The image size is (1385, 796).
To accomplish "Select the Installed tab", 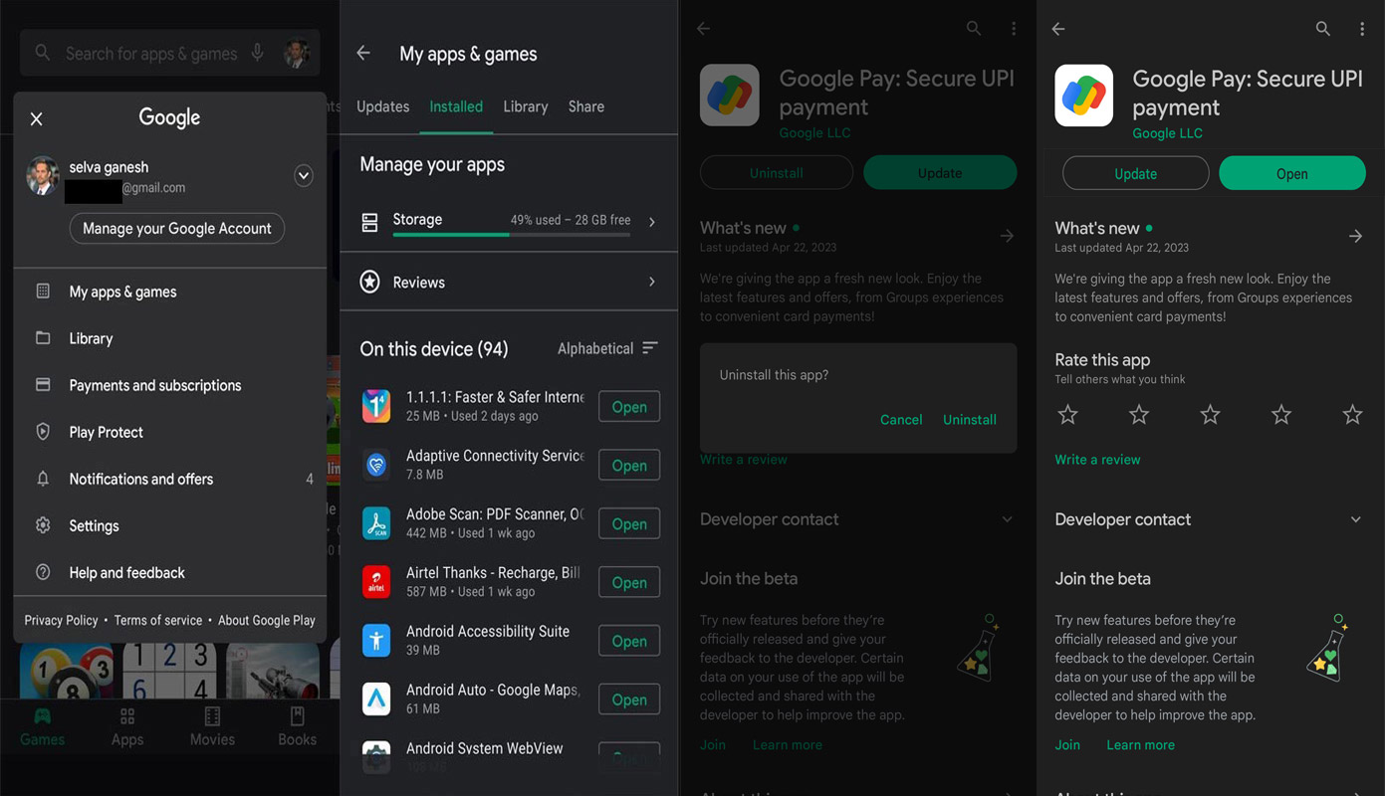I will [456, 106].
